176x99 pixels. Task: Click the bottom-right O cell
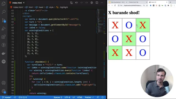pos(143,53)
